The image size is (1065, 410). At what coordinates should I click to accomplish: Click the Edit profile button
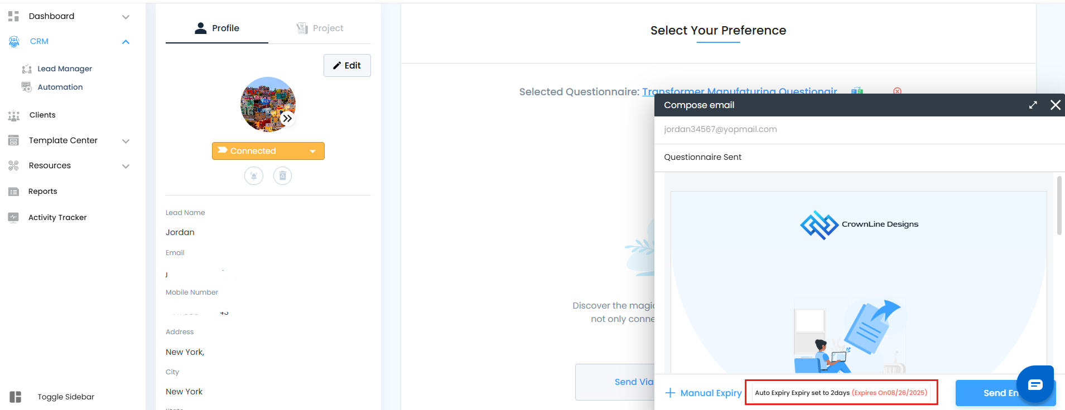[x=347, y=65]
